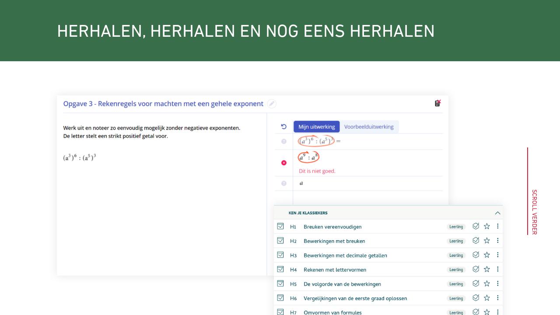The height and width of the screenshot is (315, 560).
Task: Click the undo arrow above the worked solution
Action: click(x=283, y=126)
